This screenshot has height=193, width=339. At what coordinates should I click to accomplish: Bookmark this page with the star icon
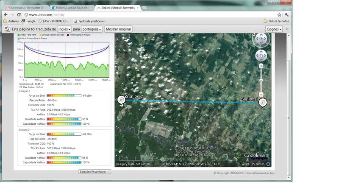279,15
